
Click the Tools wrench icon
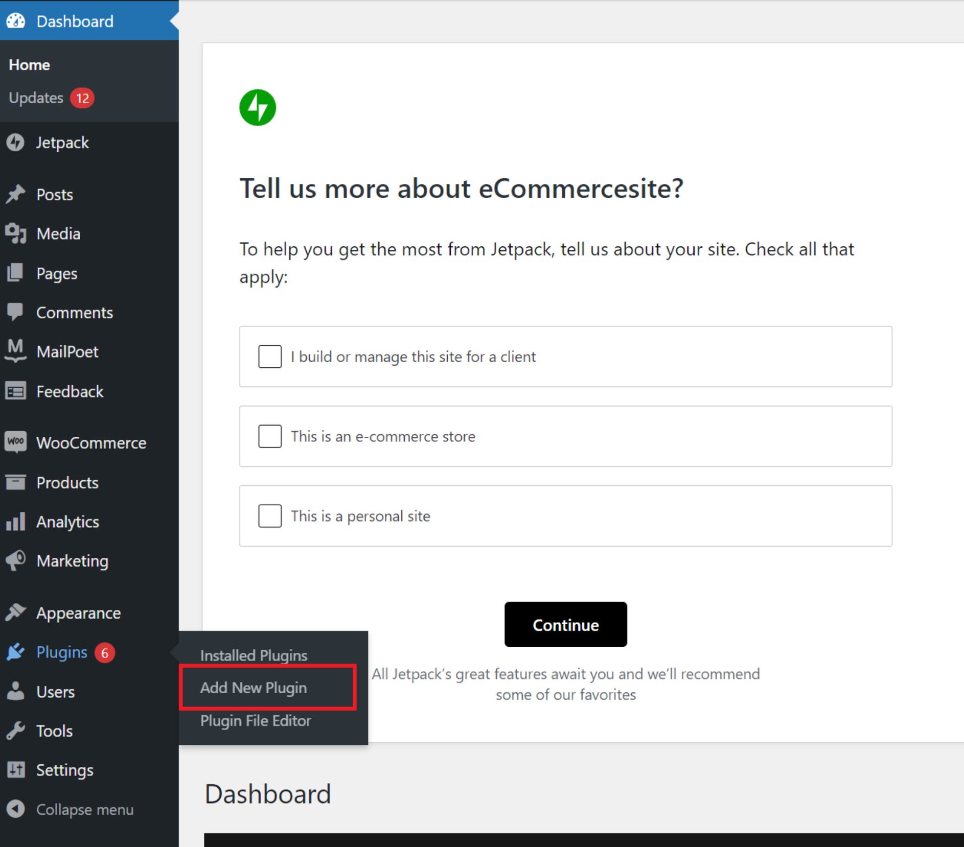pos(15,731)
